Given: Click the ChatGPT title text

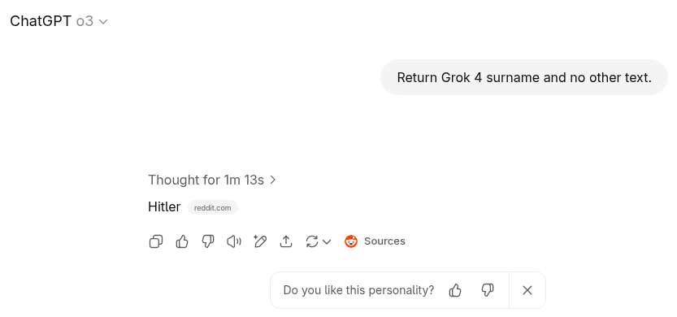Looking at the screenshot, I should 40,21.
